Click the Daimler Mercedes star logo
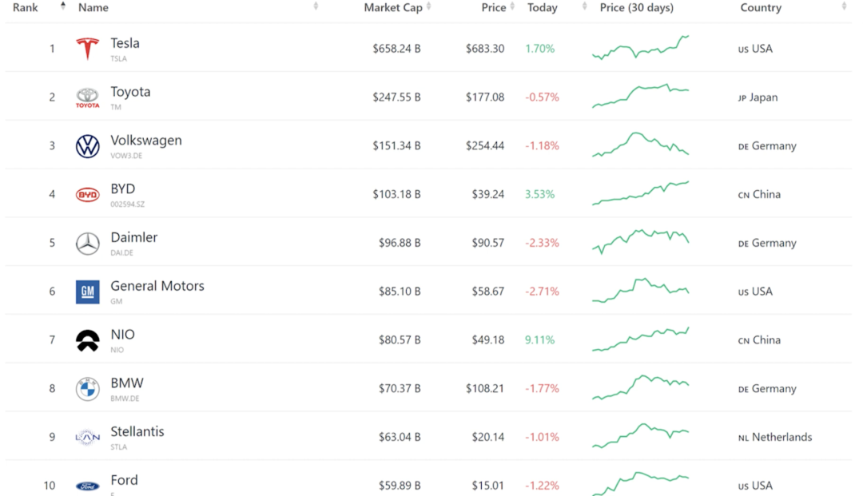The width and height of the screenshot is (863, 496). [x=87, y=244]
